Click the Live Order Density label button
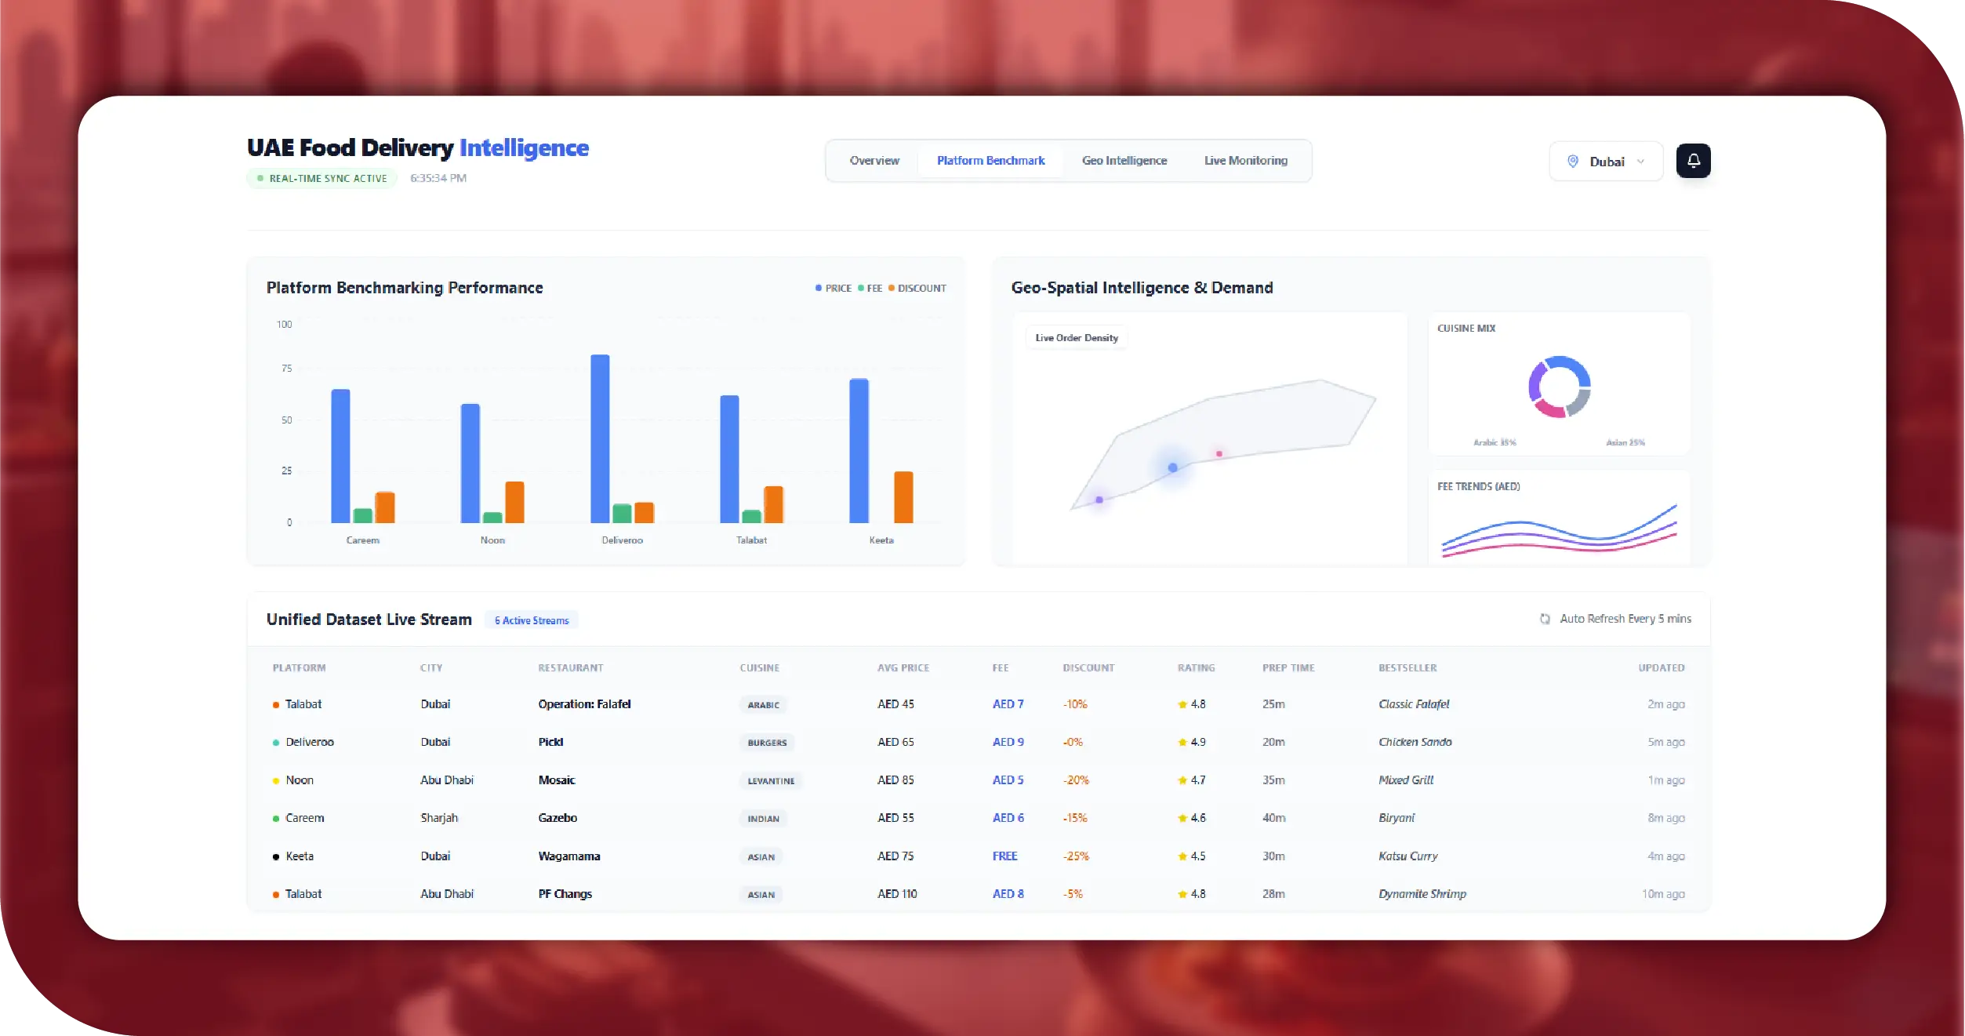This screenshot has height=1036, width=1965. point(1076,338)
